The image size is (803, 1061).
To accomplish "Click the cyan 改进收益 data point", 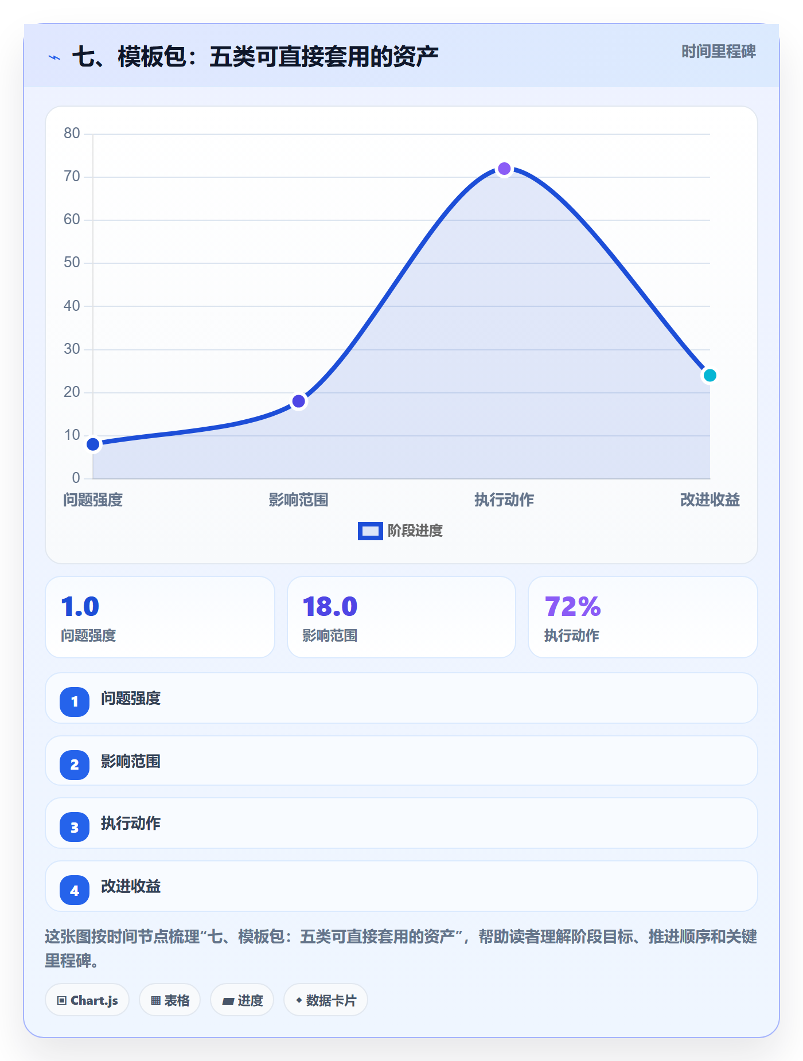I will (x=710, y=375).
